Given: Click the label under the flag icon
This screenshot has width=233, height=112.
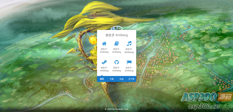Looking at the screenshot, I should [129, 69].
